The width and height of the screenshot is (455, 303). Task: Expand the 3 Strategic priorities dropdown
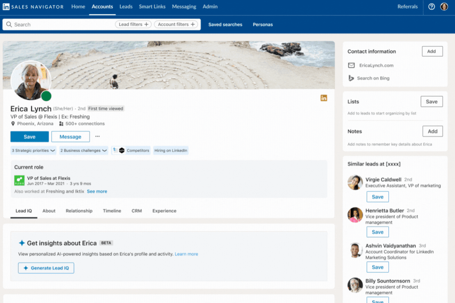pyautogui.click(x=33, y=150)
